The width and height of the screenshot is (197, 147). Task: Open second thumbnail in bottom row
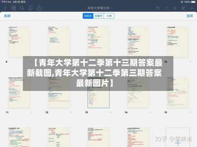click(59, 137)
